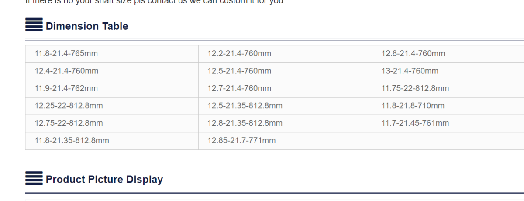524x201 pixels.
Task: Choose the 11.75-22-812.8mm cell
Action: (x=448, y=89)
